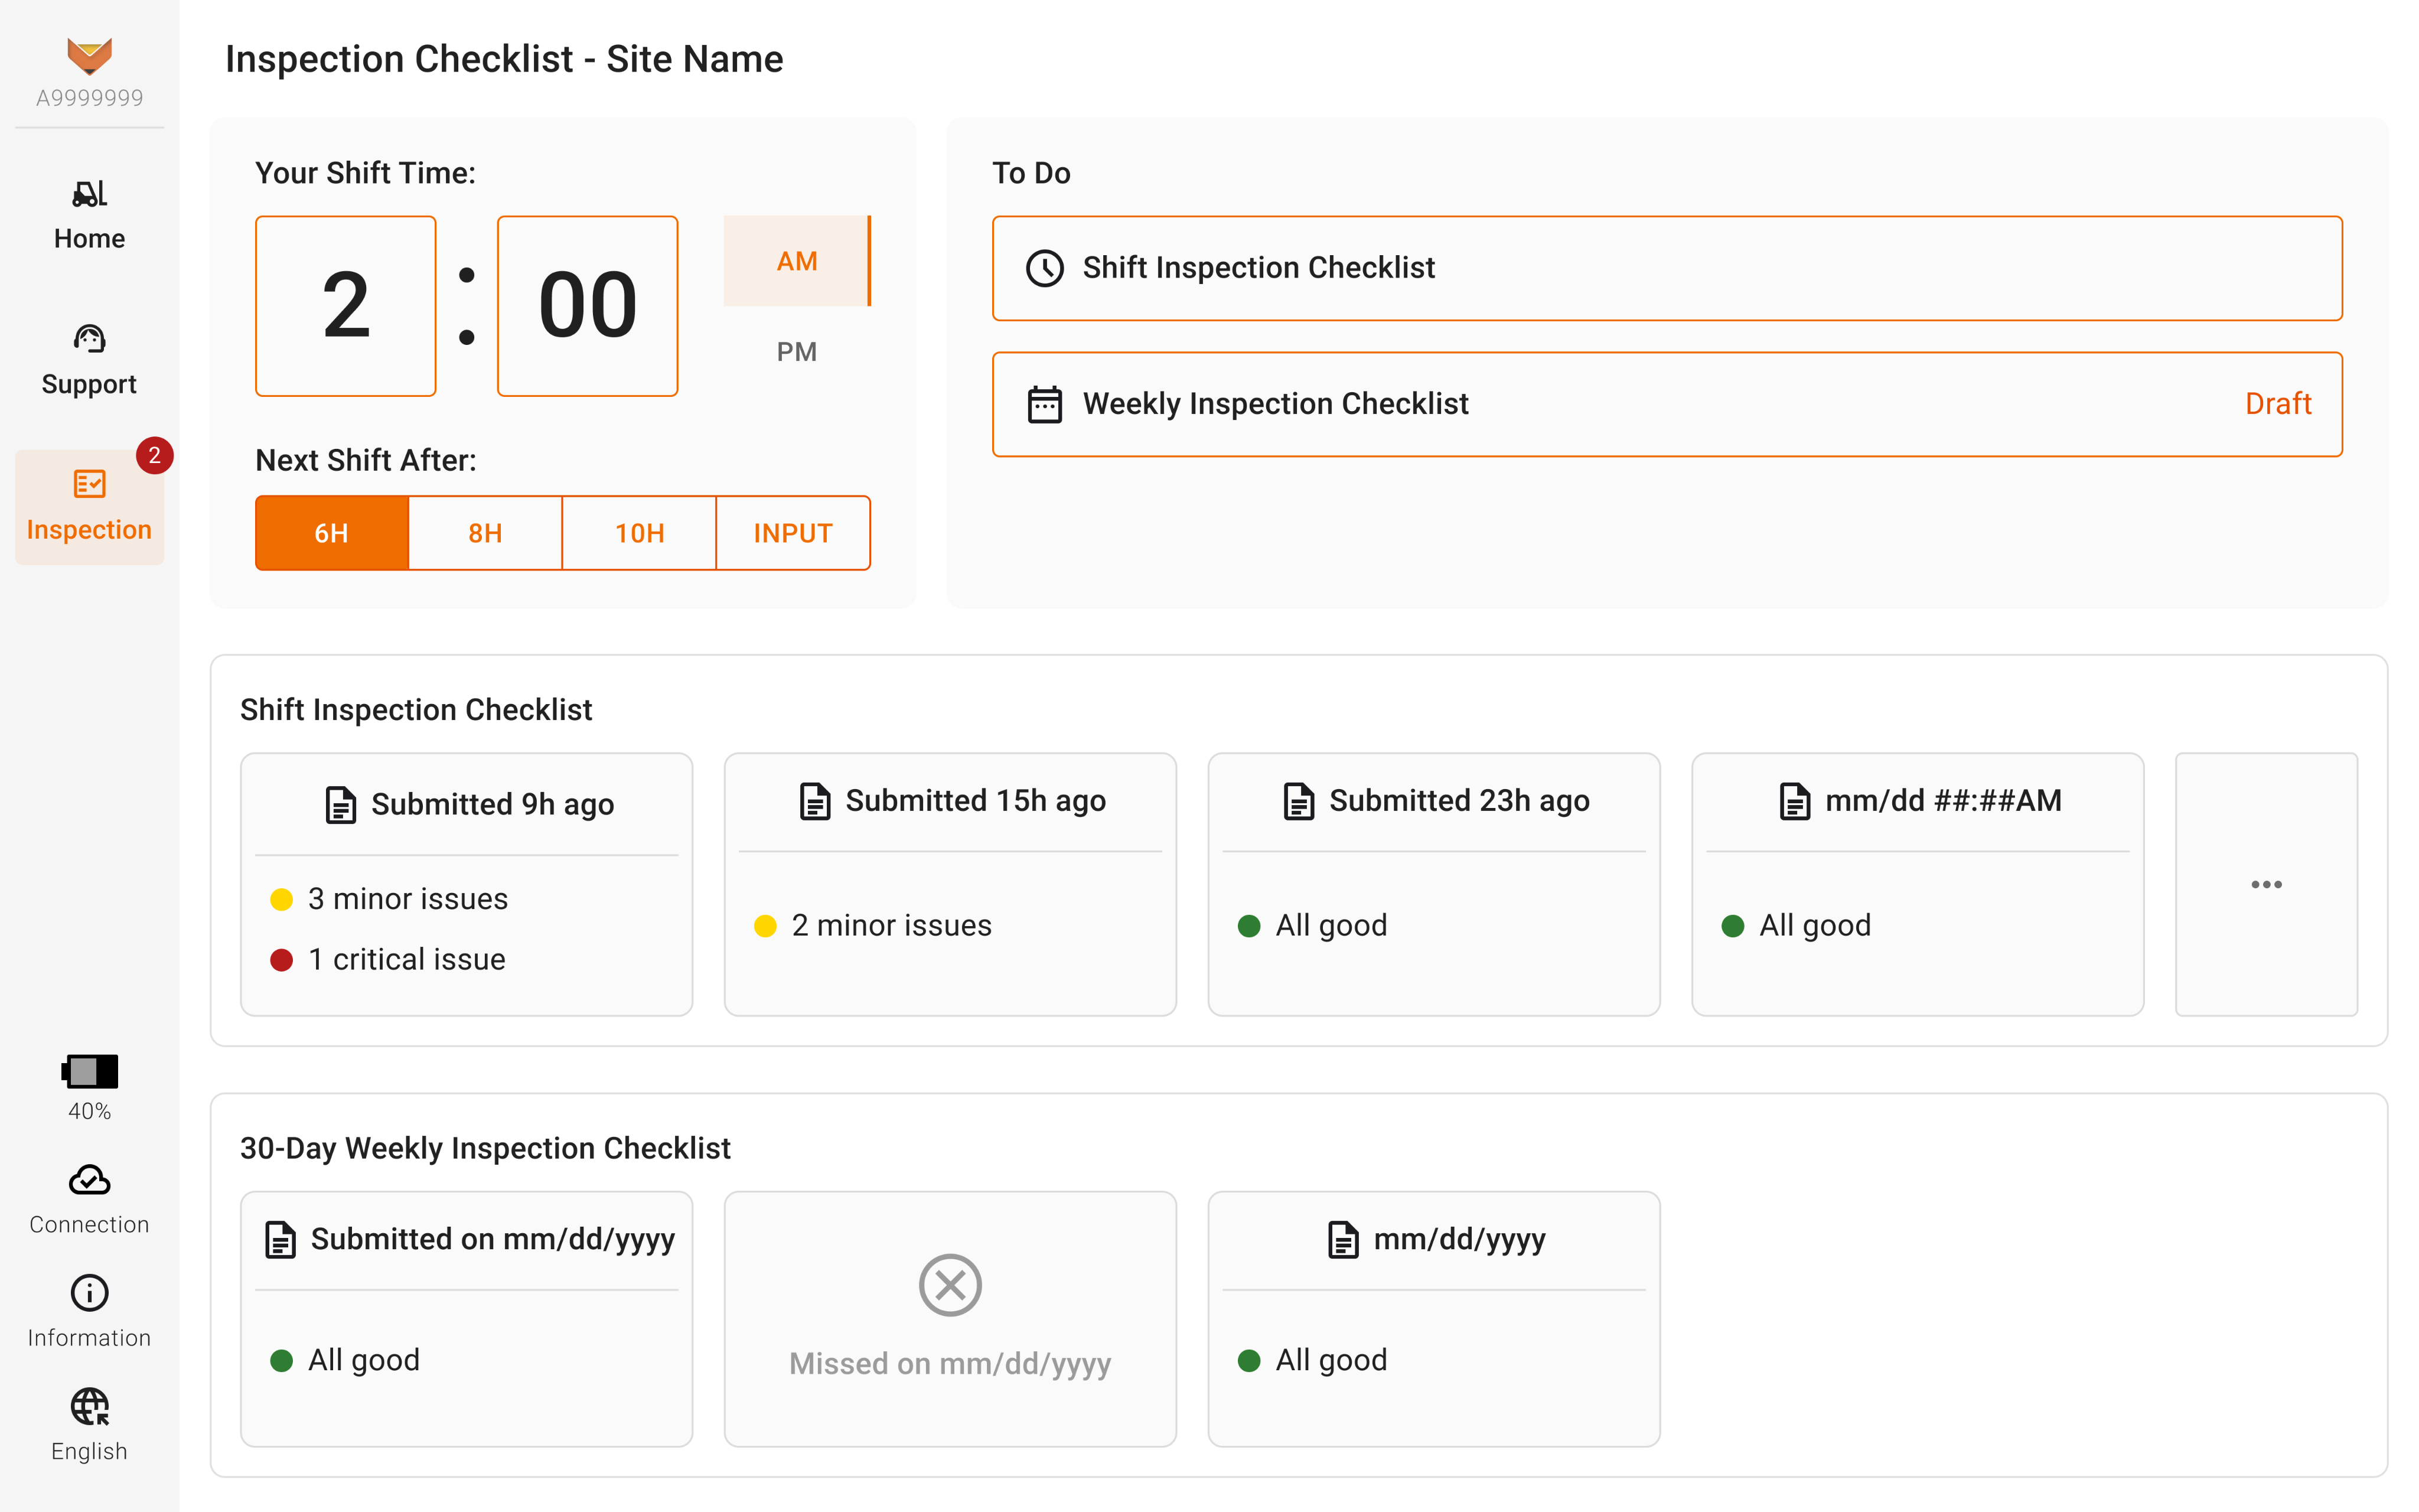This screenshot has height=1512, width=2419.
Task: Change language via English globe icon
Action: pyautogui.click(x=89, y=1406)
